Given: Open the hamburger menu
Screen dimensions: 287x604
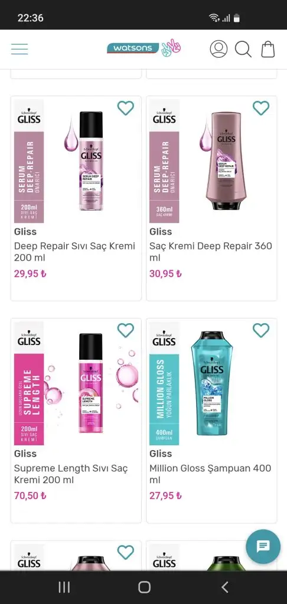Looking at the screenshot, I should click(19, 50).
